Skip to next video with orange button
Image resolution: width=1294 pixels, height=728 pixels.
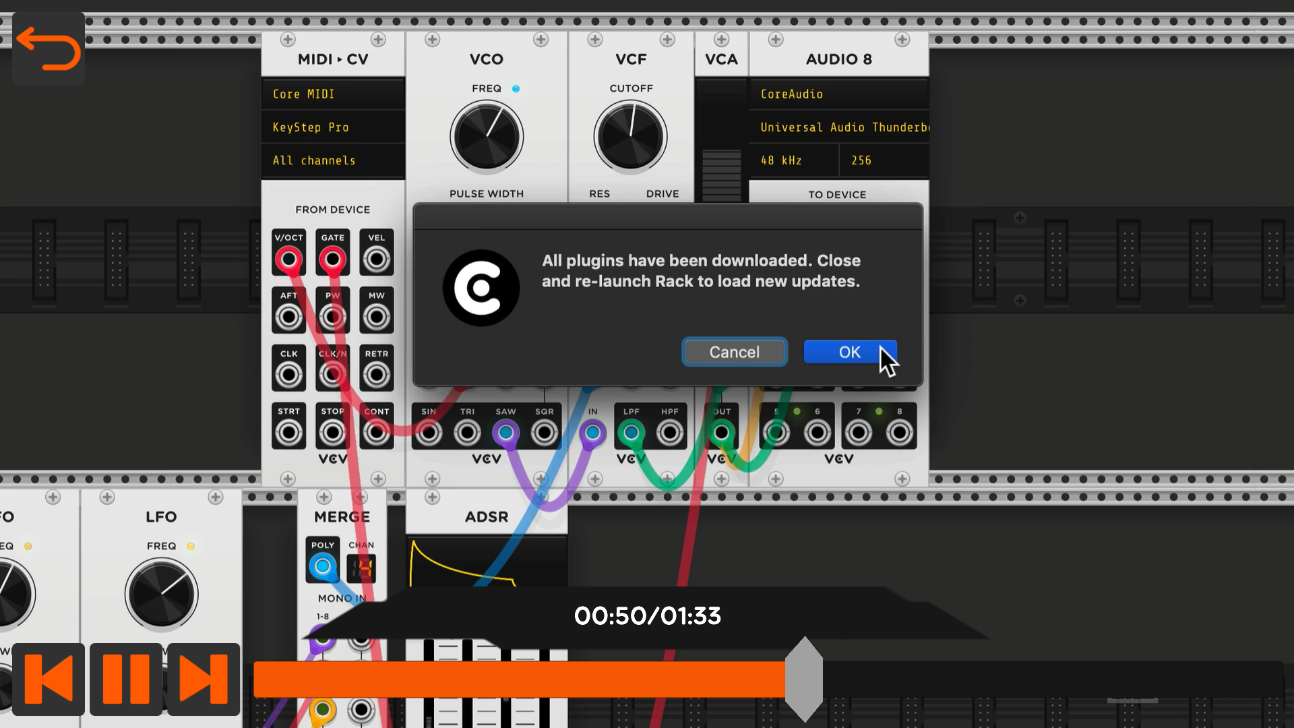click(x=204, y=679)
